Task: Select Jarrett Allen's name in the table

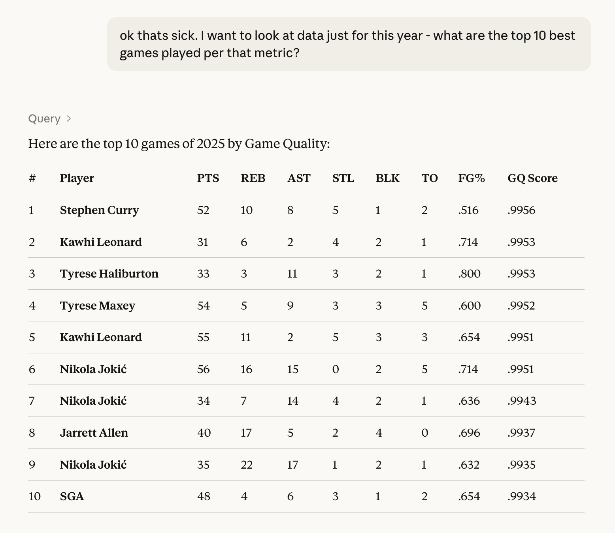Action: [94, 433]
